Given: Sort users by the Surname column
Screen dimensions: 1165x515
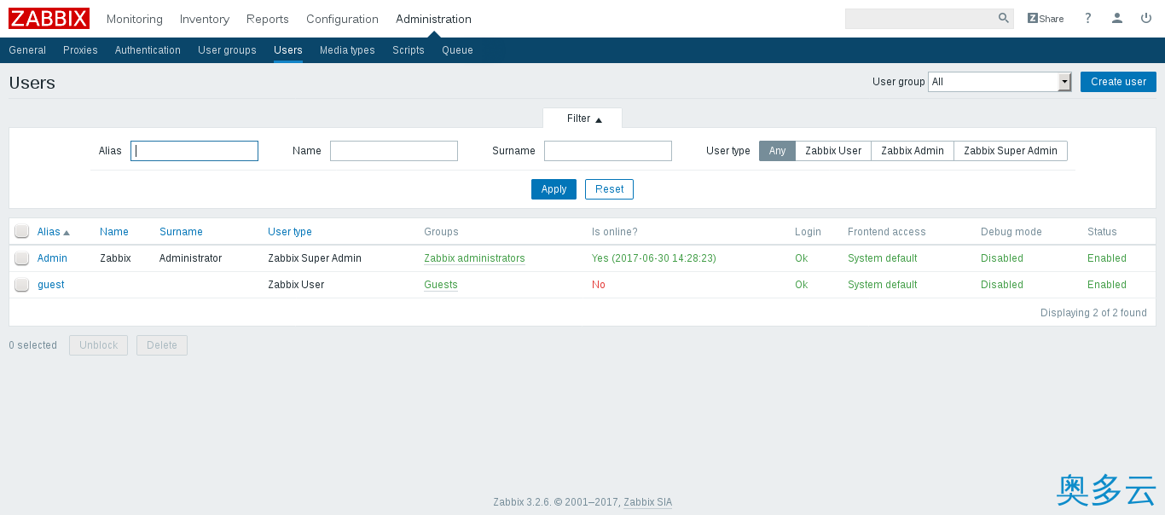Looking at the screenshot, I should click(181, 232).
